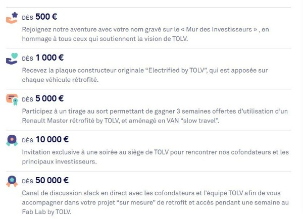This screenshot has width=303, height=219.
Task: Click the soirée au siège de TOLV description
Action: pos(156,157)
